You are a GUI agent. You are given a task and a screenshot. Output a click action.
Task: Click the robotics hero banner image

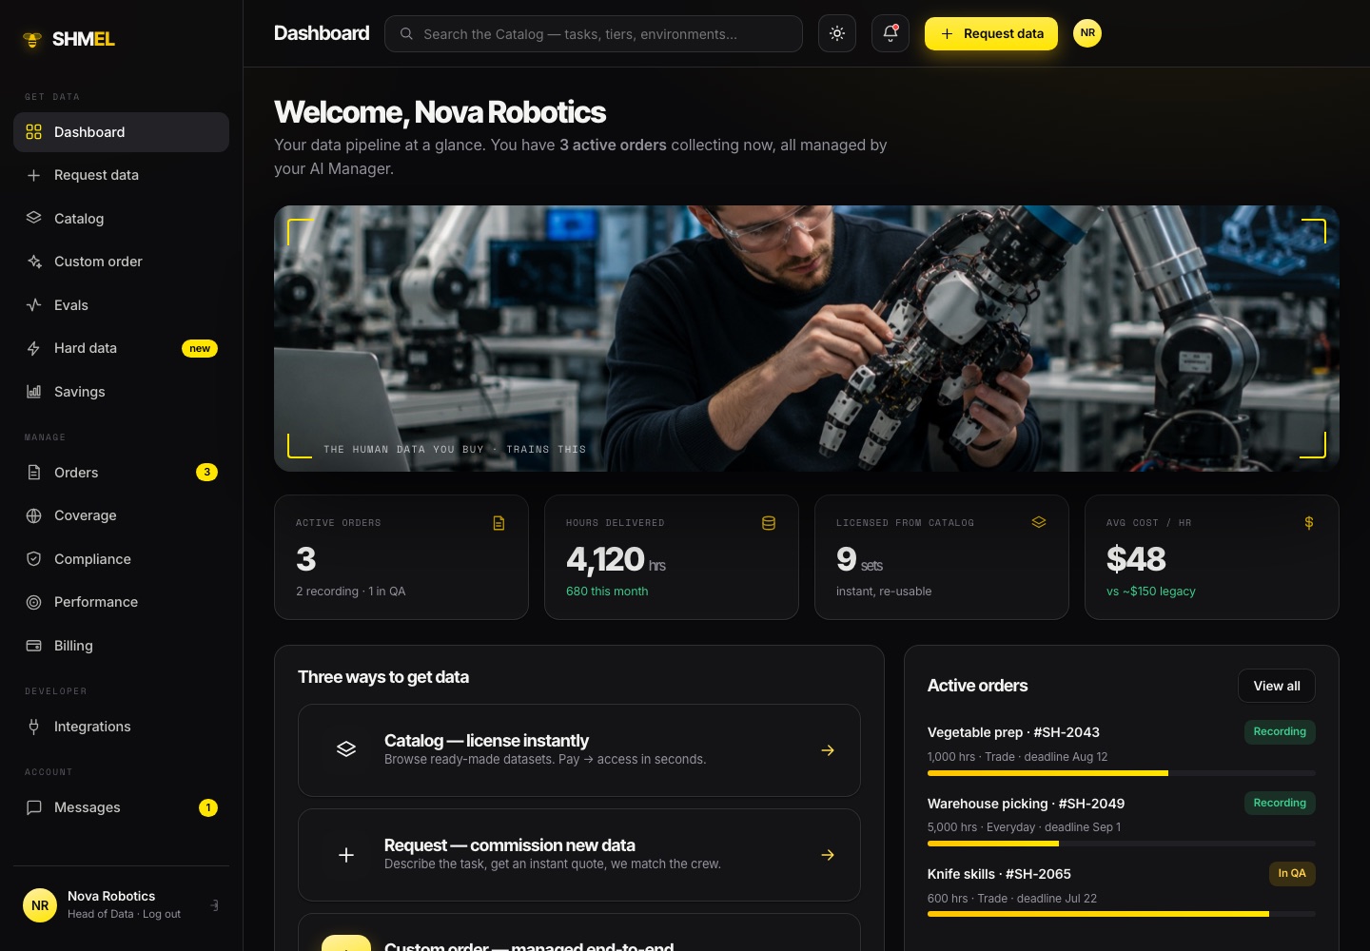(807, 339)
